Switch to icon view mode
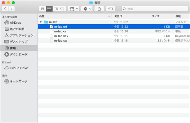This screenshot has height=123, width=190. coord(42,9)
